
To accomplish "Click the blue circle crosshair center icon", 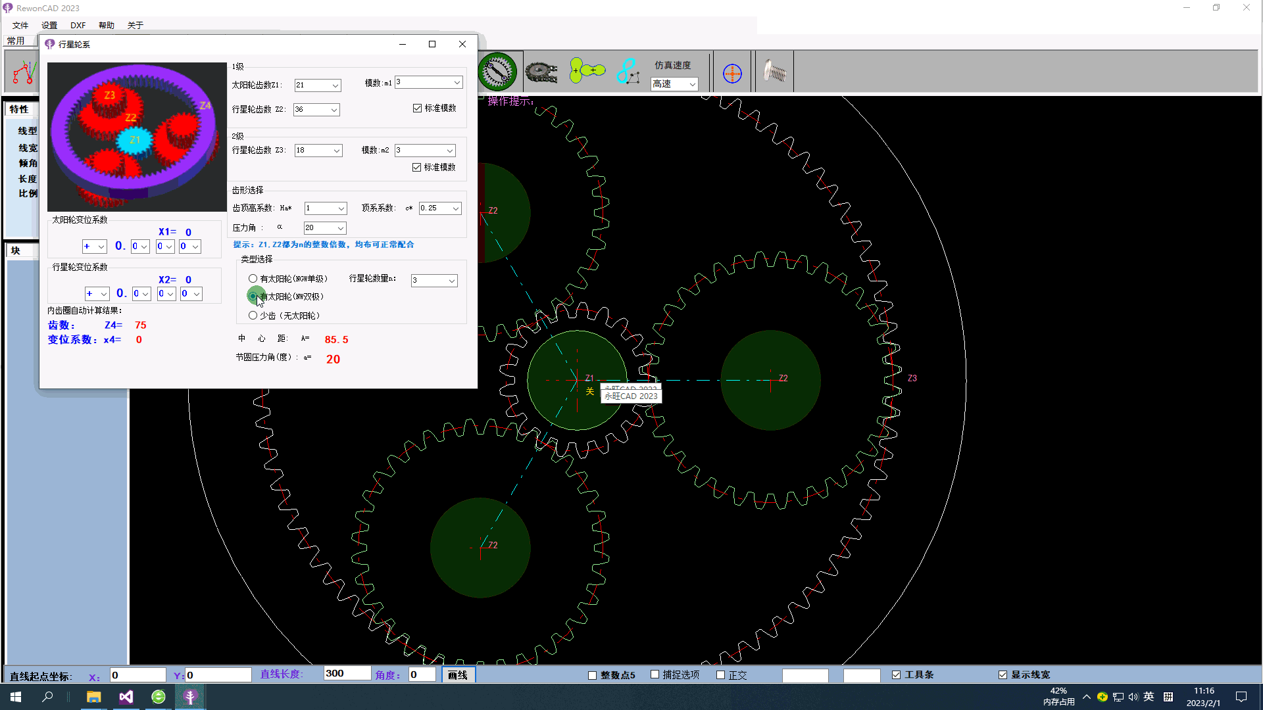I will [732, 73].
